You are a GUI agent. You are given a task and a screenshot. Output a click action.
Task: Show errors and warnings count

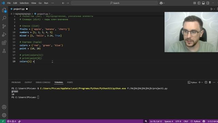coord(11,121)
